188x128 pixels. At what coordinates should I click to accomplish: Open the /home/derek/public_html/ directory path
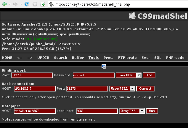29,44
